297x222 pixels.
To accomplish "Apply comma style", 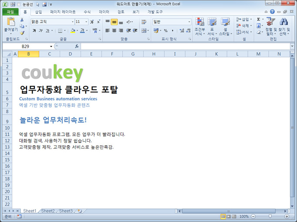I will coord(173,31).
